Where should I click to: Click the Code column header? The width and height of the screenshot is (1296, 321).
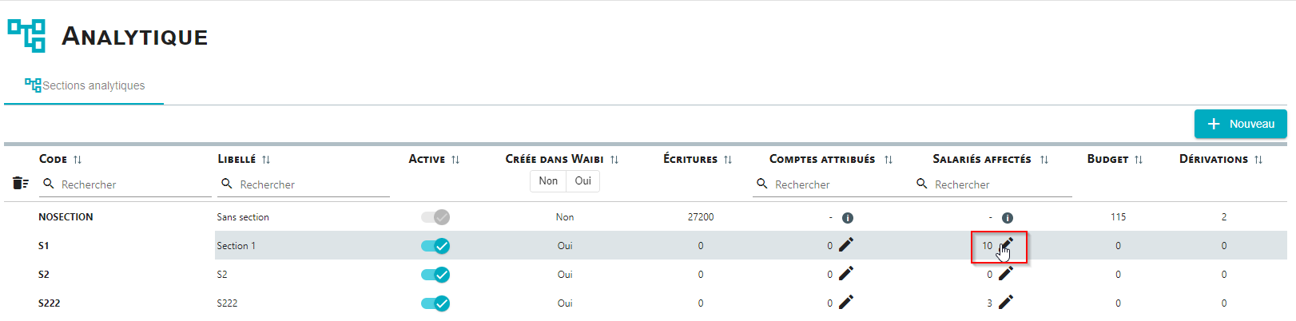[x=54, y=160]
